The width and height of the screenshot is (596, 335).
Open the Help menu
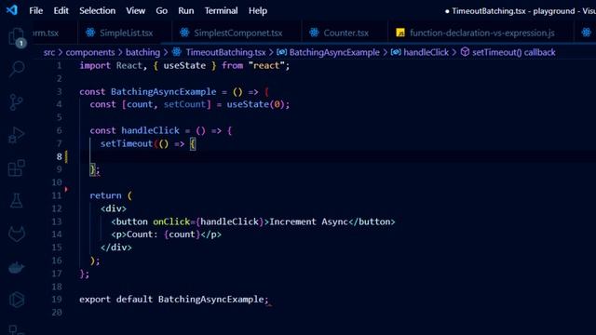pos(258,10)
